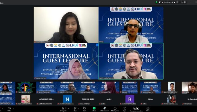Expand the Video options arrow
Screen dimensions: 197x112
pos(13,108)
